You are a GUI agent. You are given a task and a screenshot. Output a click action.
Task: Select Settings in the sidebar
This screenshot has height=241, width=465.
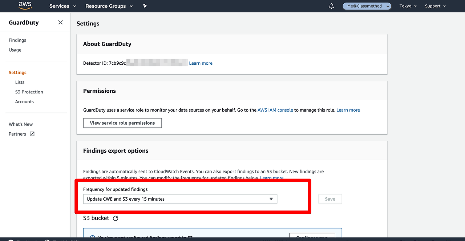(x=17, y=73)
